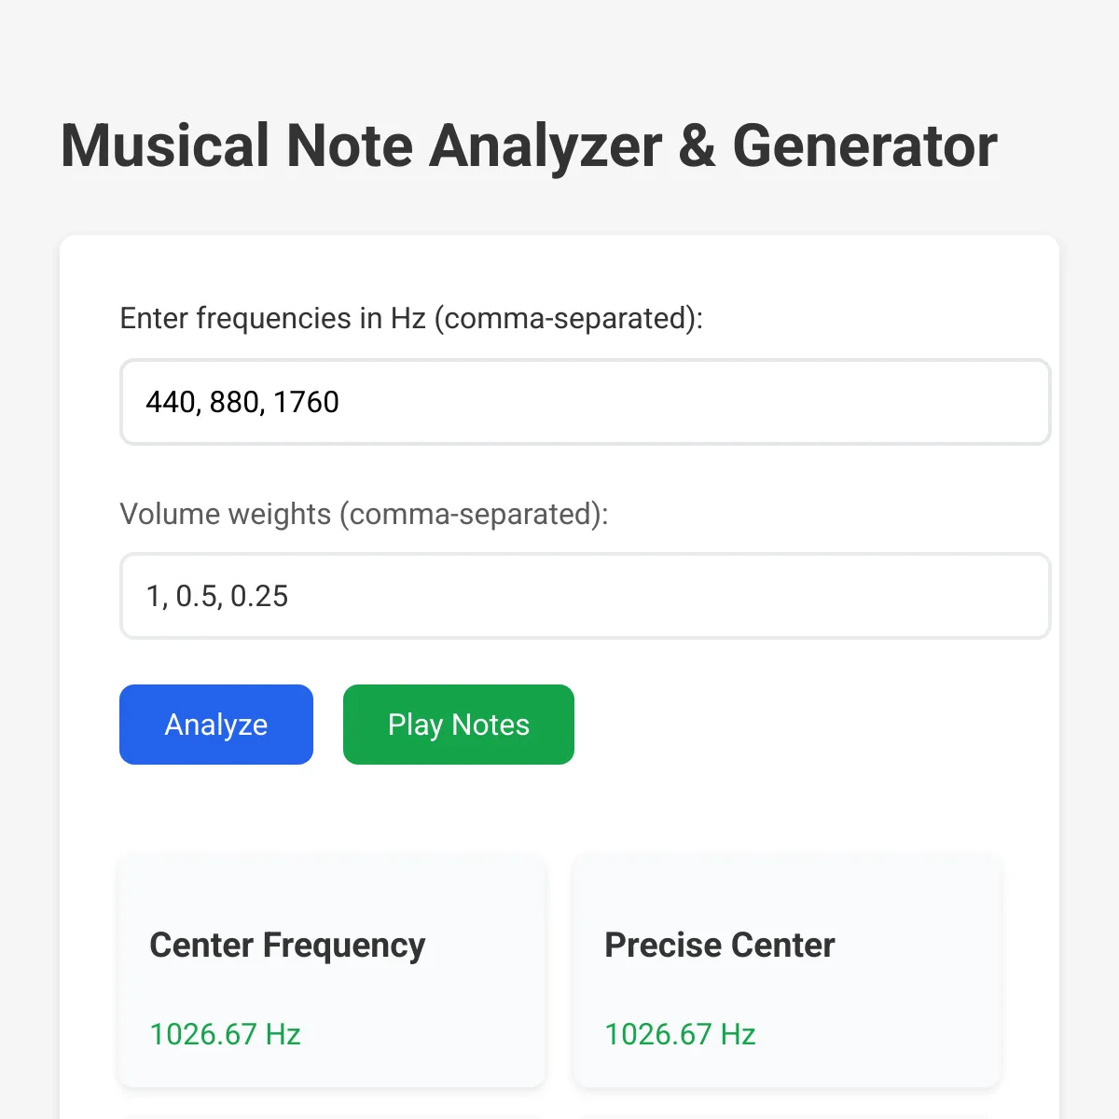Click the 'Enter frequencies in Hz' label
Screen dimensions: 1119x1119
pos(411,318)
